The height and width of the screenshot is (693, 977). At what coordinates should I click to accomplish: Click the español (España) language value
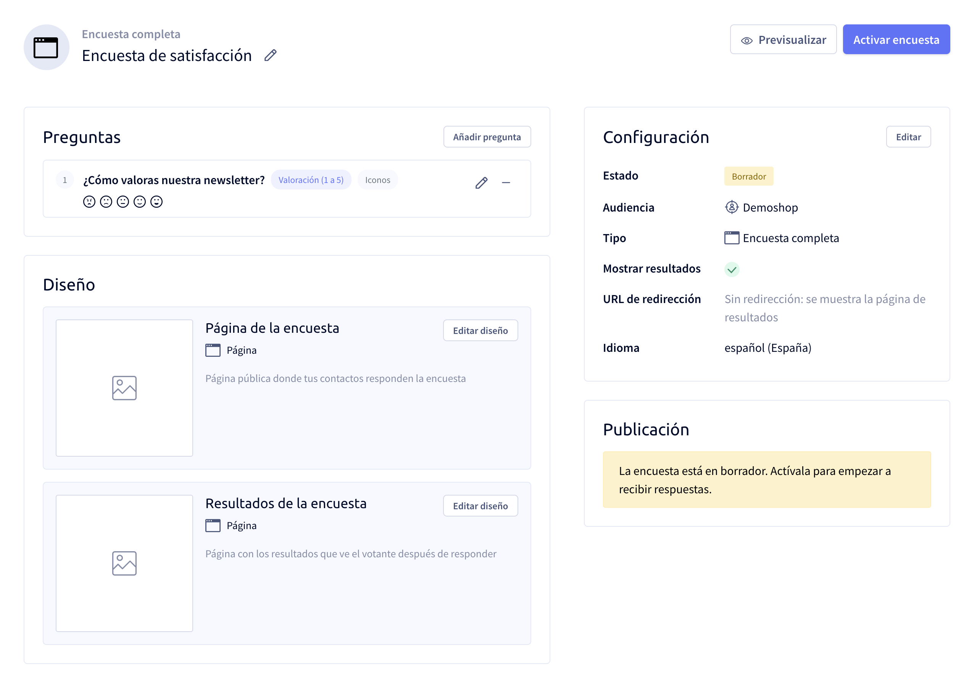click(x=768, y=348)
